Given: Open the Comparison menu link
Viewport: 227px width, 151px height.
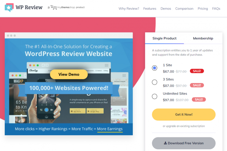Looking at the screenshot, I should (184, 8).
